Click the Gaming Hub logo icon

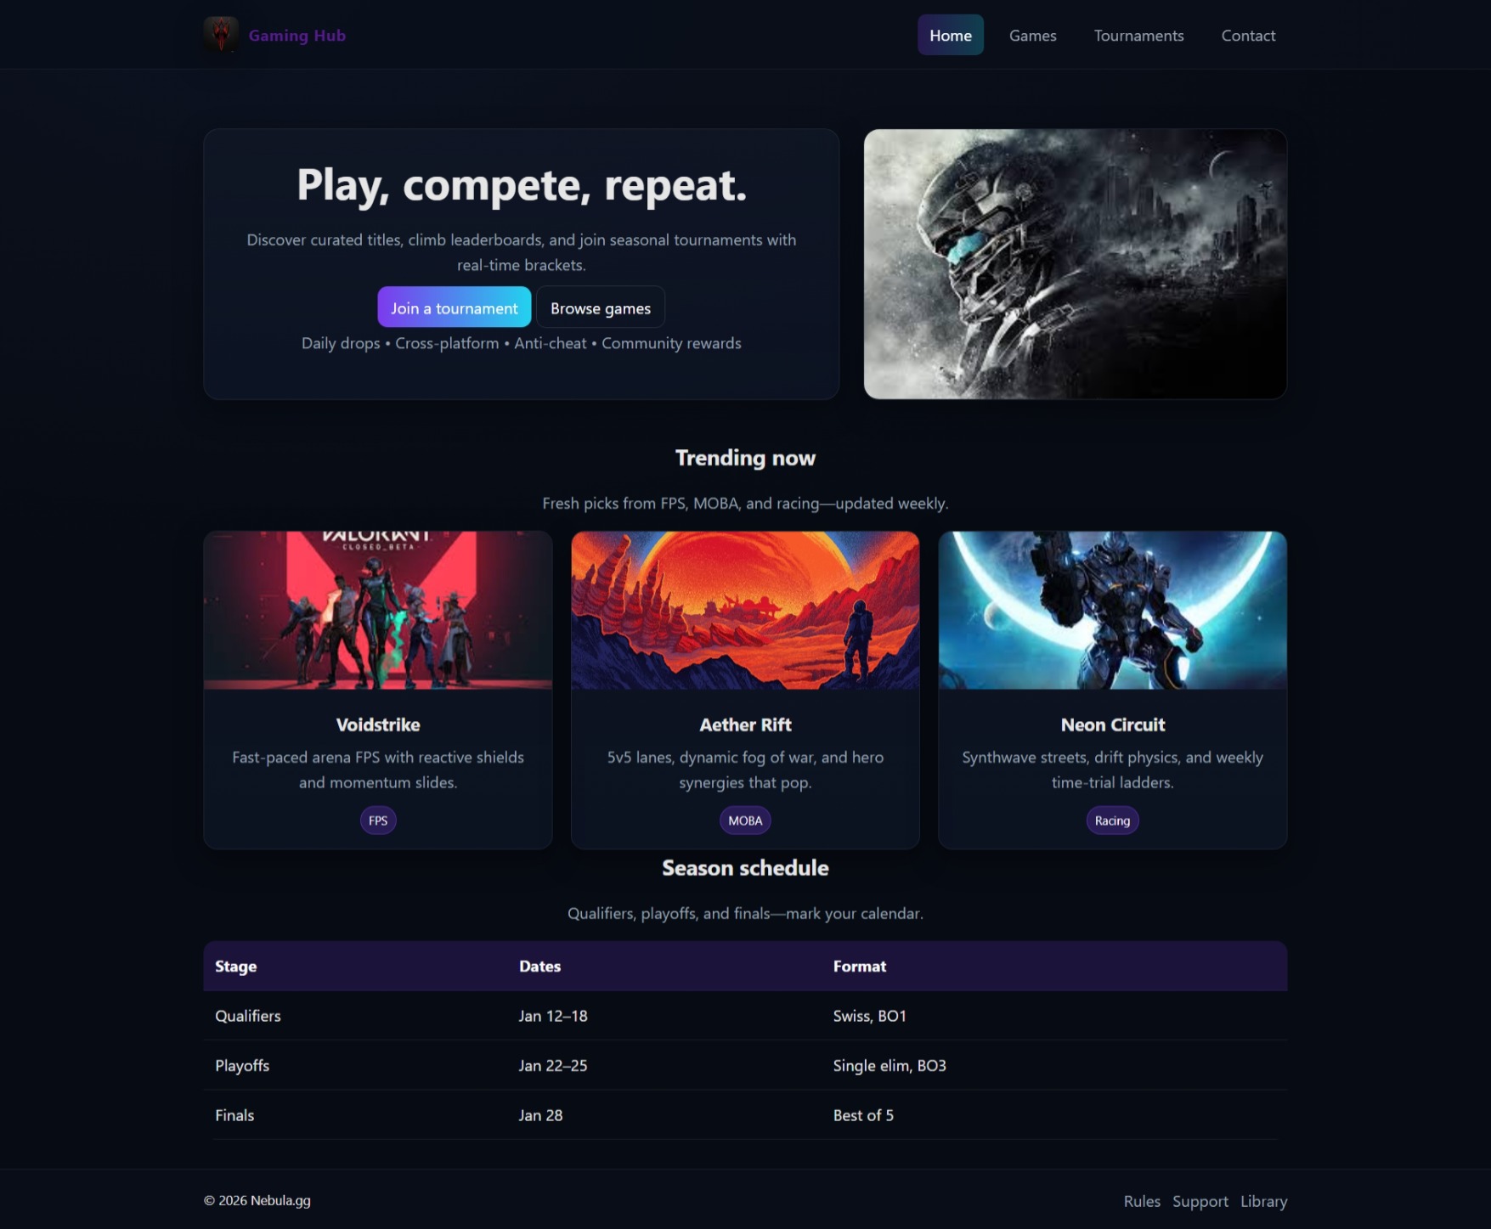[221, 35]
